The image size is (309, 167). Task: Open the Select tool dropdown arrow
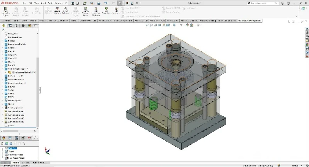click(123, 3)
